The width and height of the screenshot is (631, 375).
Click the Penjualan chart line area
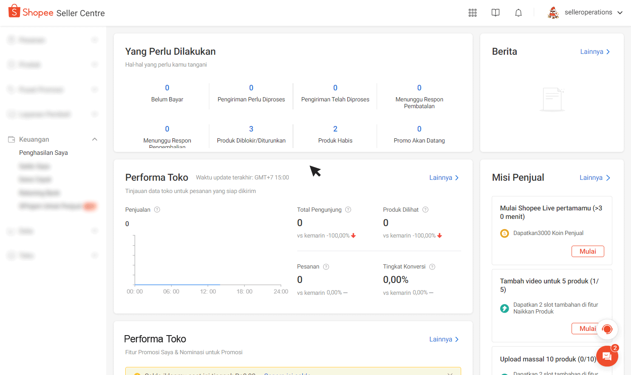[x=177, y=284]
